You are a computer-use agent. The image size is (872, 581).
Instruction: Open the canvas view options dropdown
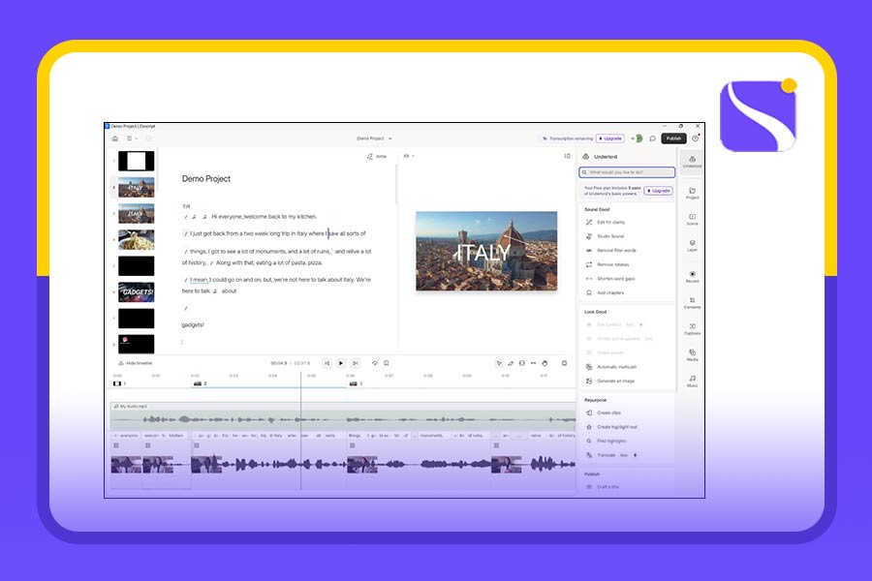(x=409, y=156)
